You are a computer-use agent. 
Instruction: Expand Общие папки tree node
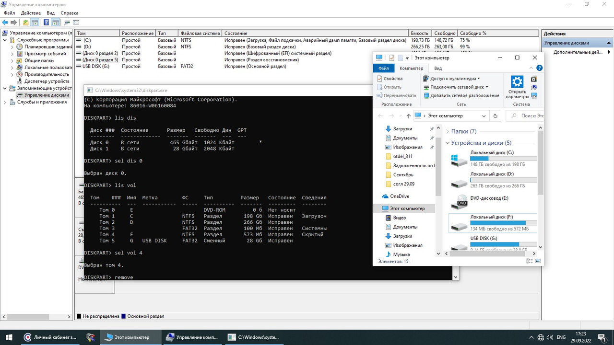pyautogui.click(x=12, y=61)
